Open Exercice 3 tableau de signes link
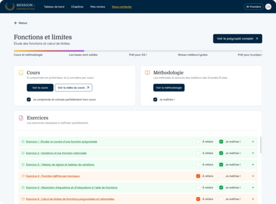Image resolution: width=276 pixels, height=204 pixels. [x=60, y=164]
